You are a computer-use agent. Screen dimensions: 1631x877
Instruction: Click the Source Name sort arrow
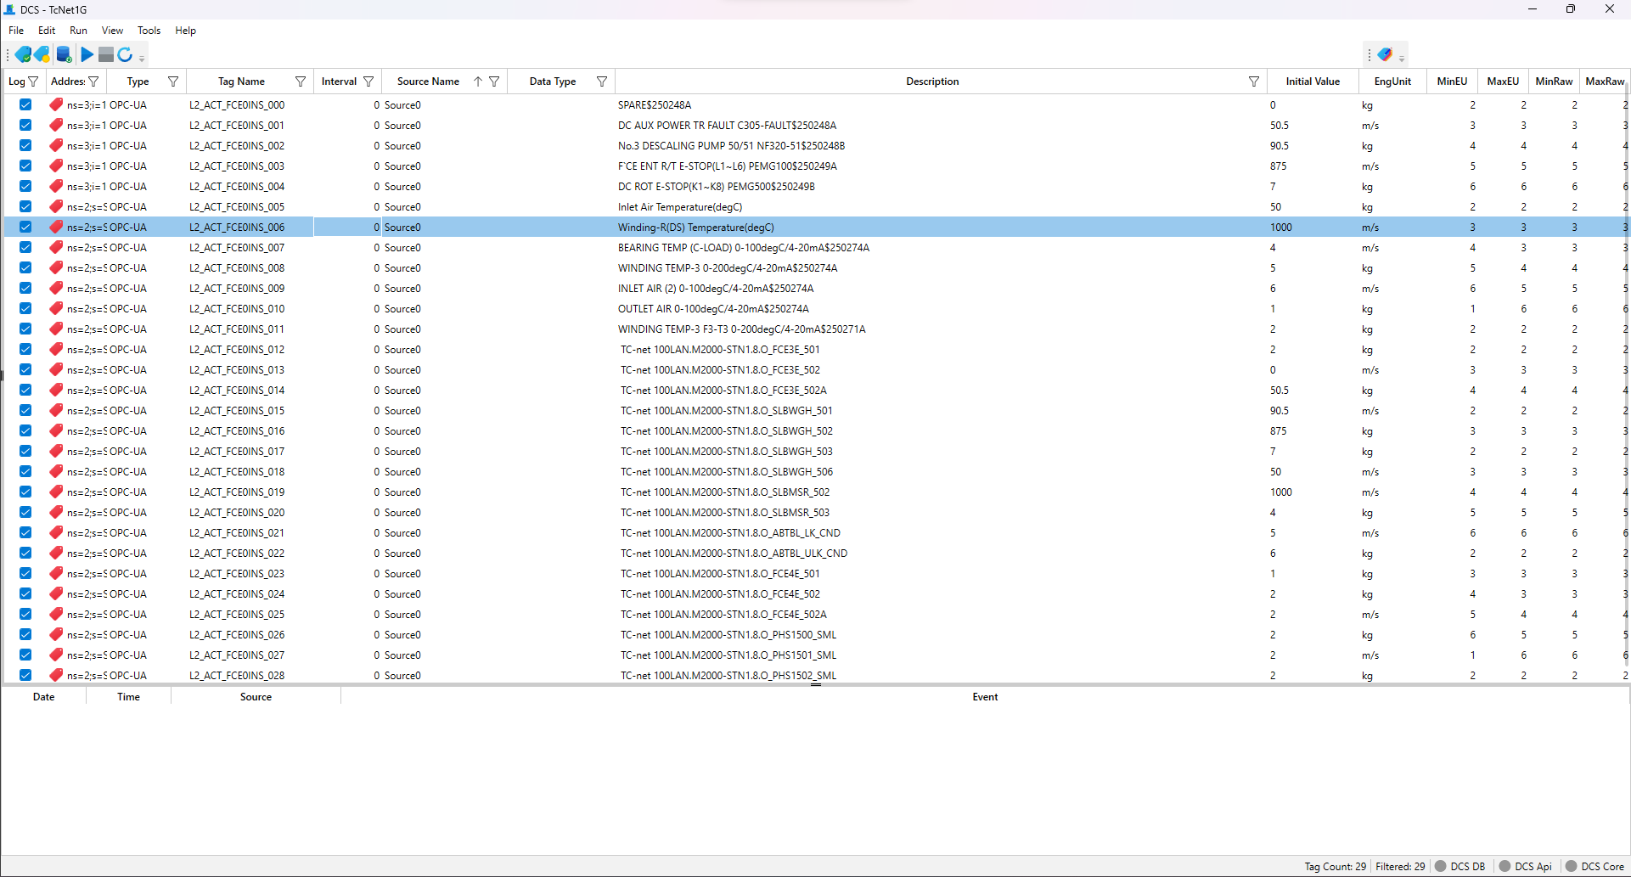click(477, 81)
